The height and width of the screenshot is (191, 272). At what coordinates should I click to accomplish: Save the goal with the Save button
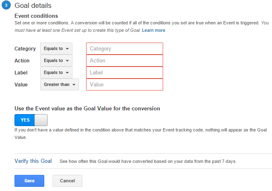[29, 181]
